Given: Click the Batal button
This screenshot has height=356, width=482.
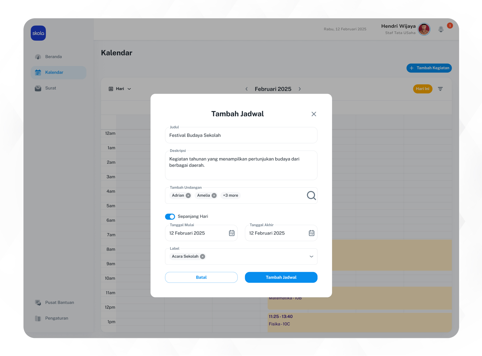Looking at the screenshot, I should [x=201, y=277].
